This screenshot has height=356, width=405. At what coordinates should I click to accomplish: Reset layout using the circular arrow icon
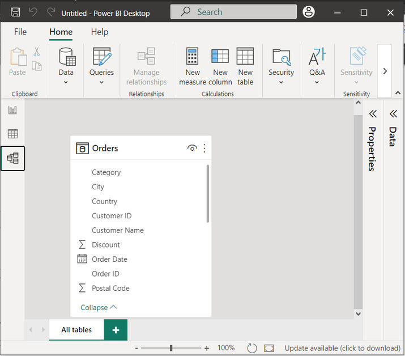click(252, 348)
